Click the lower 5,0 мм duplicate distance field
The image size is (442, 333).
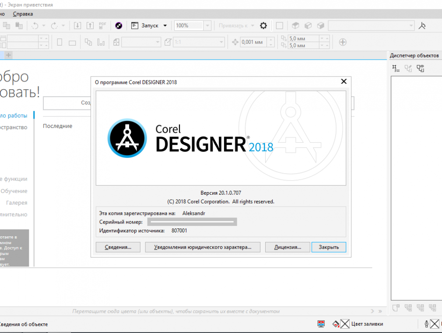coord(304,46)
